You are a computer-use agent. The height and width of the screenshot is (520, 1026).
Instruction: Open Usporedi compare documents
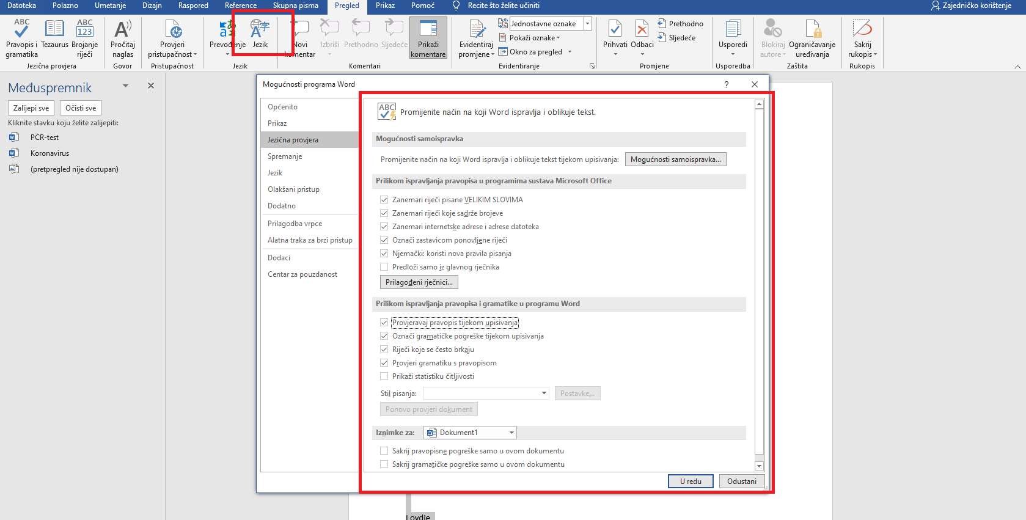[733, 38]
